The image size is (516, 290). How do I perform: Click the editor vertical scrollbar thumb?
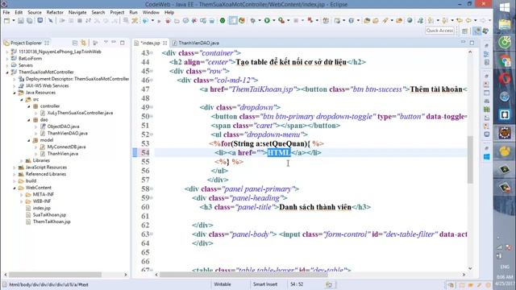point(470,159)
